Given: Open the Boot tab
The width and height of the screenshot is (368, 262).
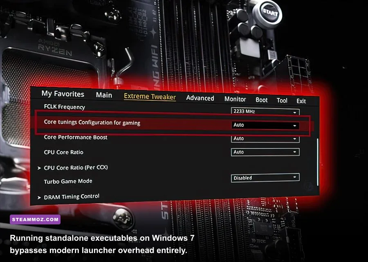Looking at the screenshot, I should click(x=261, y=100).
